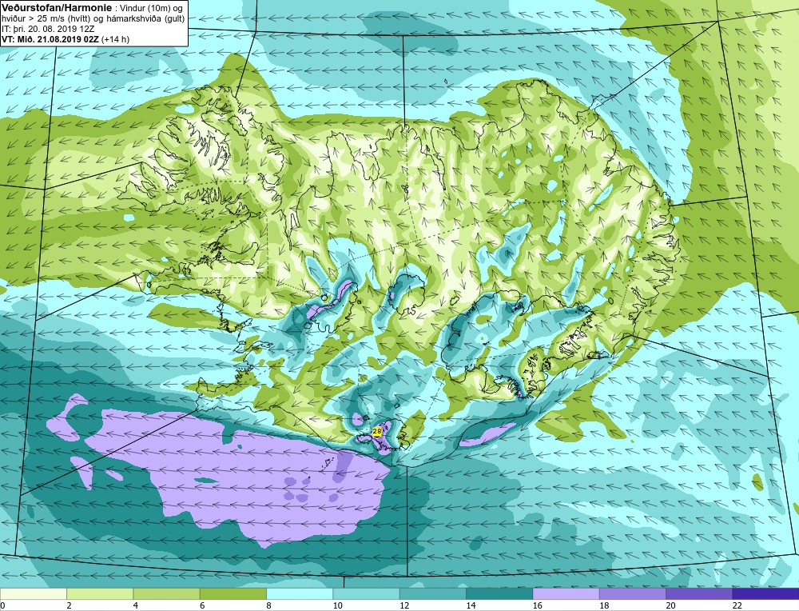Click the legend scale label '18'
This screenshot has width=799, height=611.
[604, 605]
